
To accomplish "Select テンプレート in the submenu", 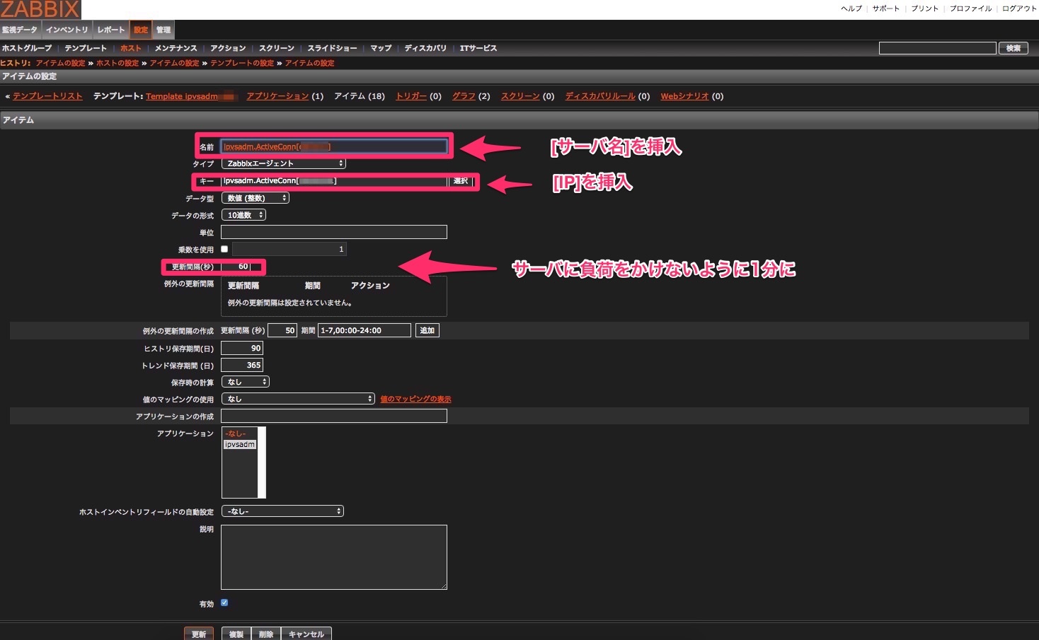I will click(85, 48).
